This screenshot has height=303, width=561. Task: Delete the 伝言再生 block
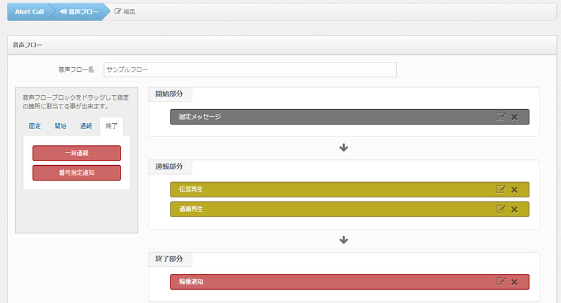[x=514, y=190]
